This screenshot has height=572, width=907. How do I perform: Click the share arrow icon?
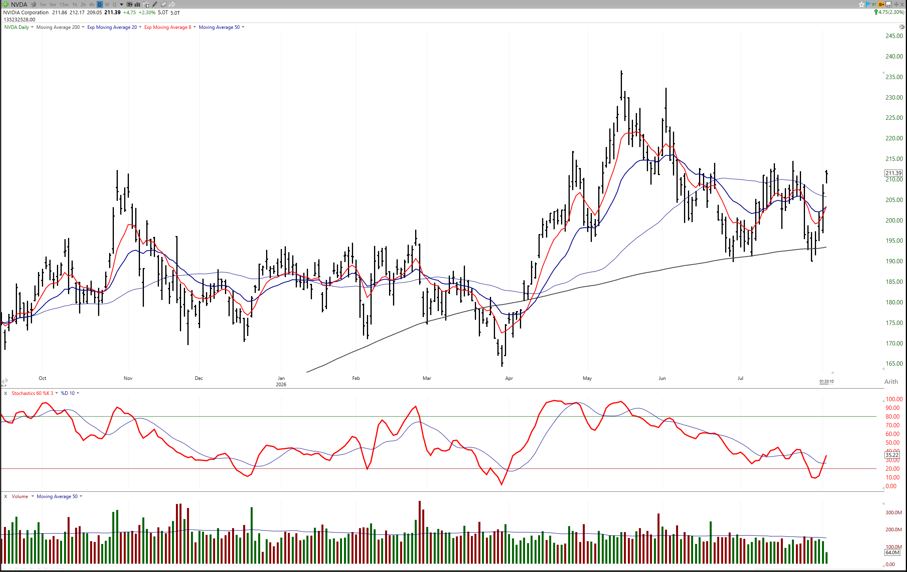point(172,4)
